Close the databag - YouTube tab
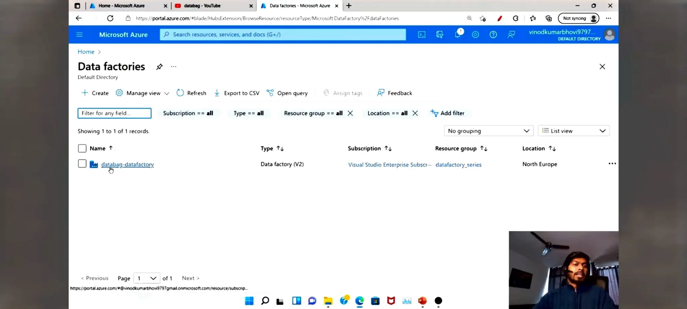Screen dimensions: 687x309 [251, 6]
